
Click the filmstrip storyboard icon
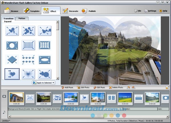[x=4, y=96]
